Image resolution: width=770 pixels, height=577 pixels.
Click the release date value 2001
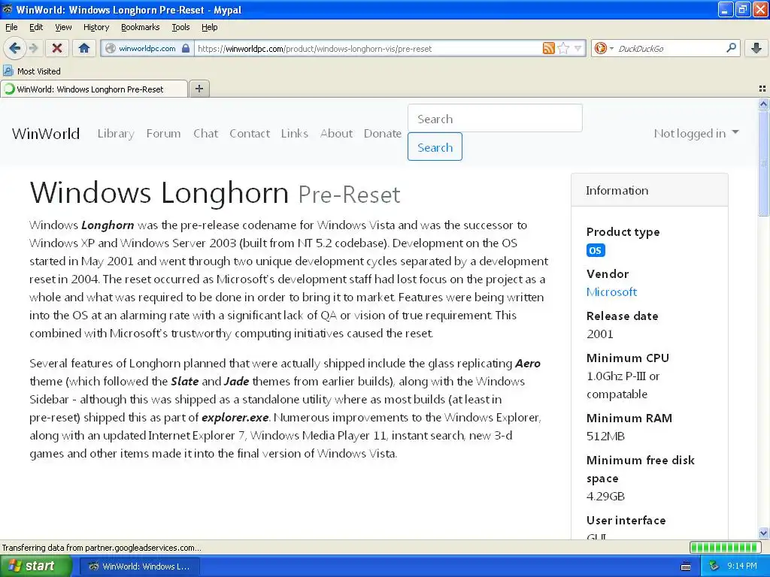[599, 334]
